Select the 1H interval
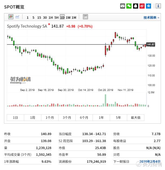 (51, 18)
